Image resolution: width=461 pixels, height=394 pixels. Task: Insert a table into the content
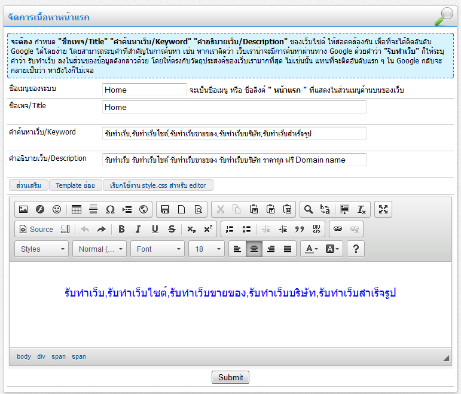click(x=77, y=209)
